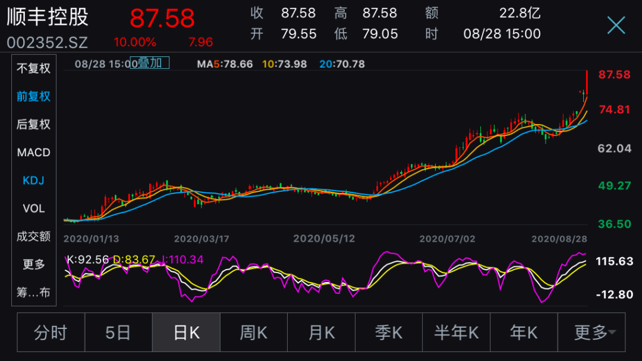The width and height of the screenshot is (642, 361).
Task: Show the VOL volume indicator
Action: (x=34, y=208)
